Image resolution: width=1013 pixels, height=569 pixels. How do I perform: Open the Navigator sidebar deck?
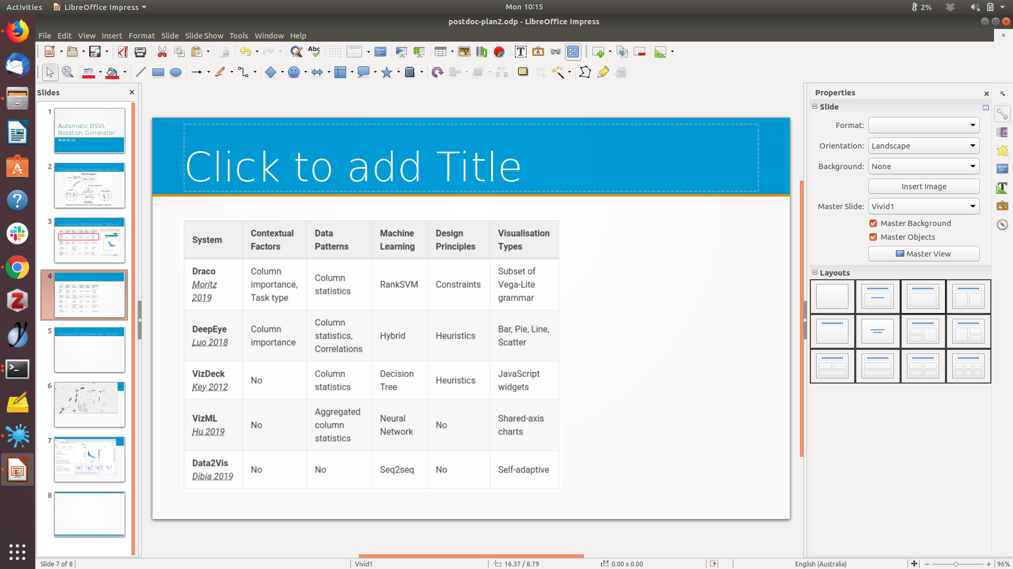(1002, 225)
